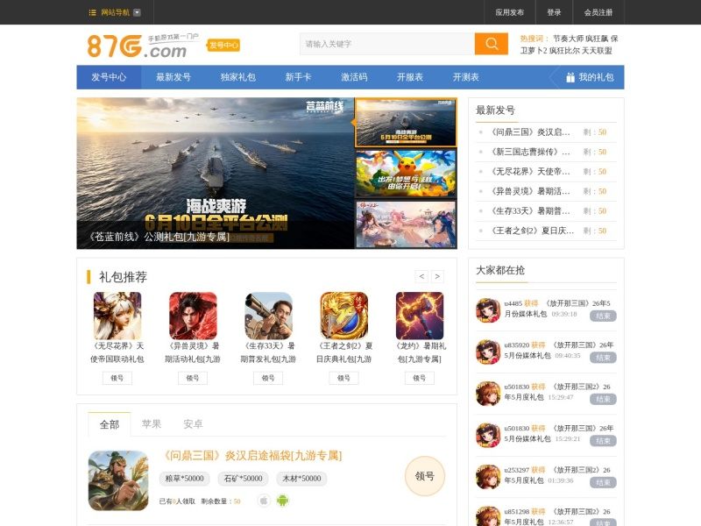Select the Pikachu banner thumbnail
The image size is (701, 526).
tap(406, 174)
